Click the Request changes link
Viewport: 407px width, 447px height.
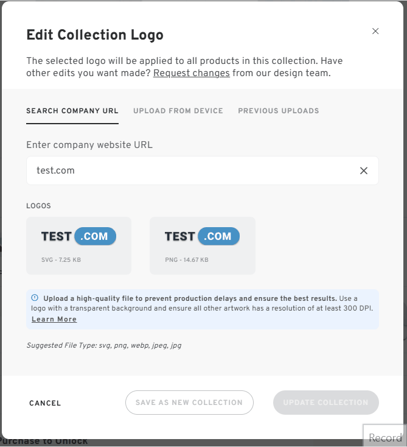click(x=192, y=73)
